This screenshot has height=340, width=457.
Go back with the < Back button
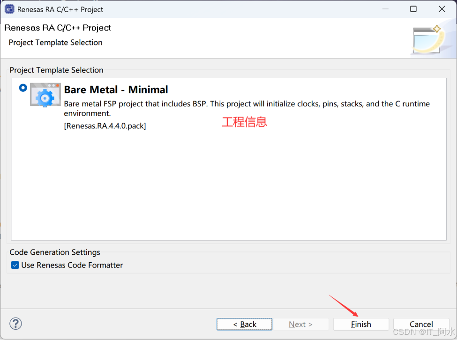pos(244,324)
